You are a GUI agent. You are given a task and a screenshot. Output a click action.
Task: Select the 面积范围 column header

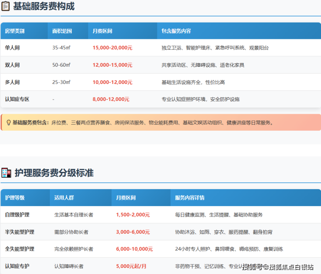62,31
